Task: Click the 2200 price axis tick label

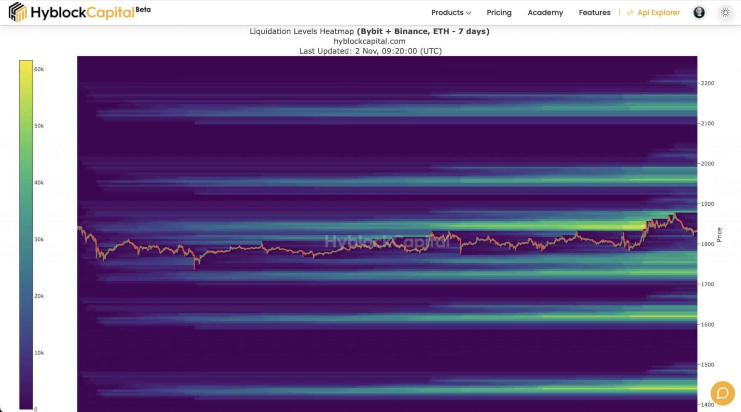Action: click(707, 83)
